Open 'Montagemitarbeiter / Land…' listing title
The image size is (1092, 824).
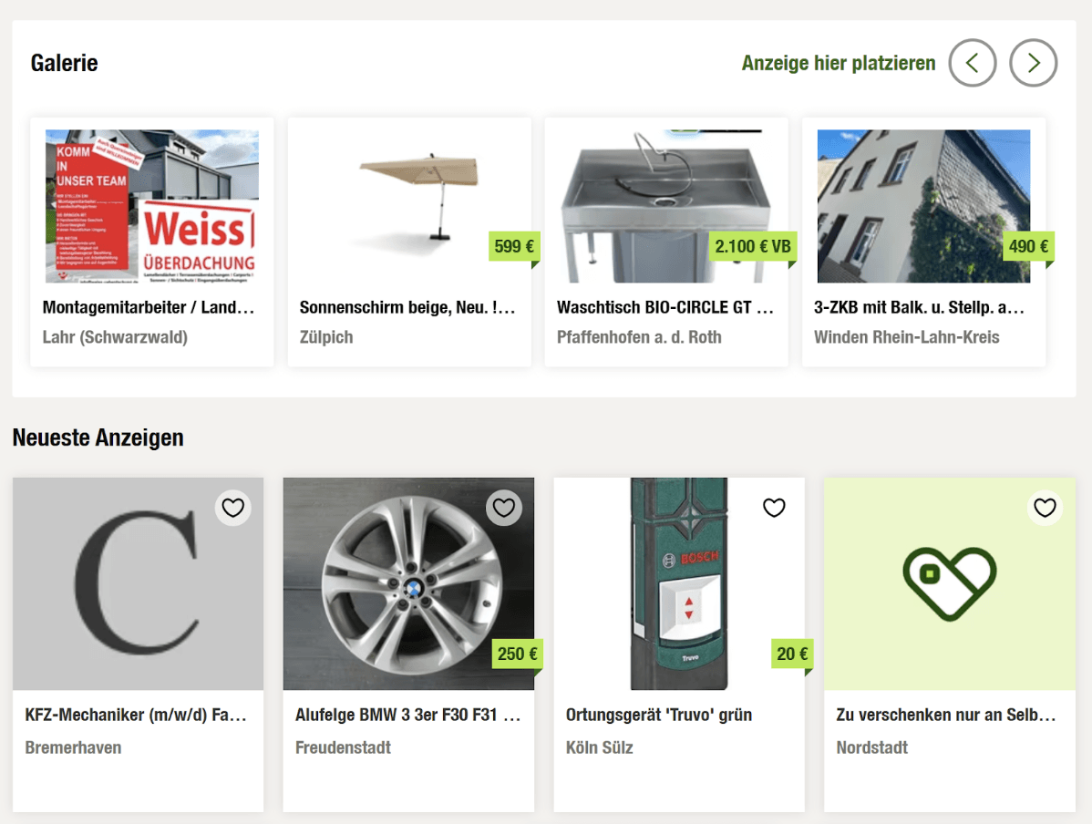(149, 307)
